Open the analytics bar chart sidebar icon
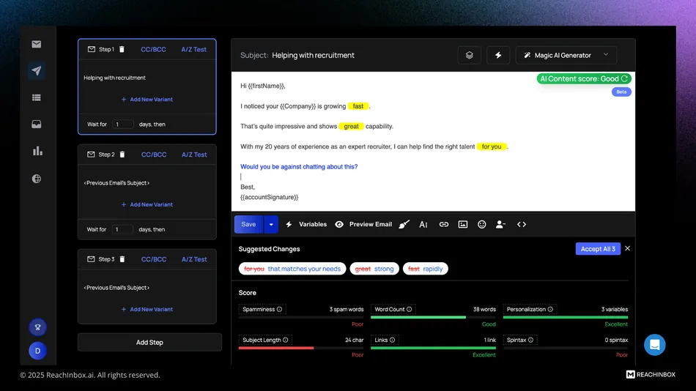 [x=37, y=152]
